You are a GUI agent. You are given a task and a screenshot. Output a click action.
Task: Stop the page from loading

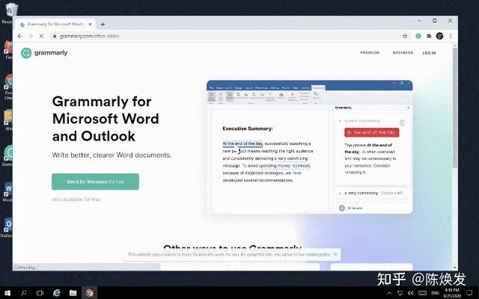point(42,36)
